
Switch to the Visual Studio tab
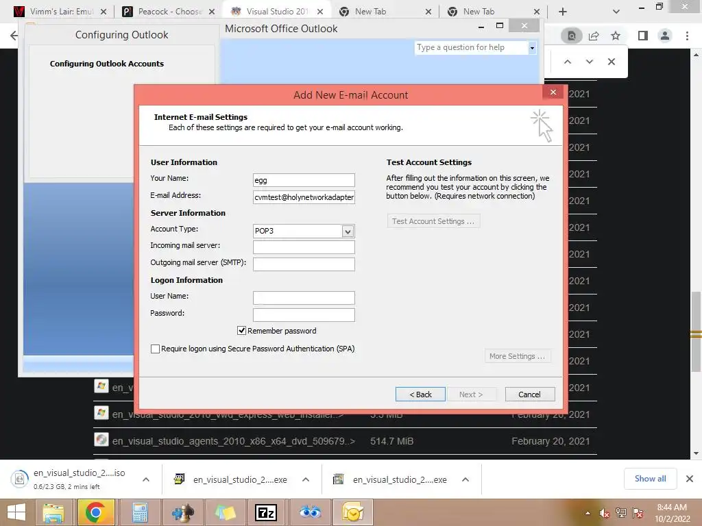278,12
